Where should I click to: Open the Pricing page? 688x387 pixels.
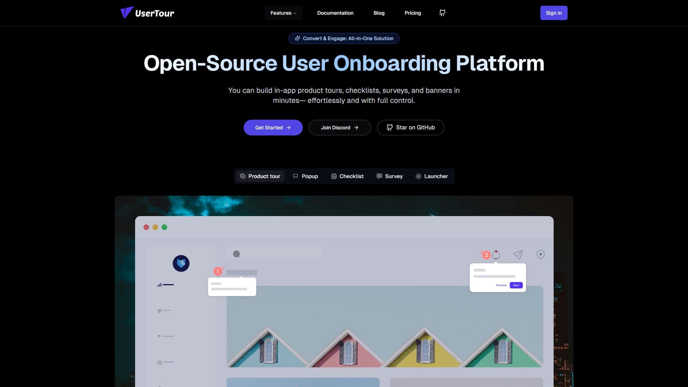(412, 13)
